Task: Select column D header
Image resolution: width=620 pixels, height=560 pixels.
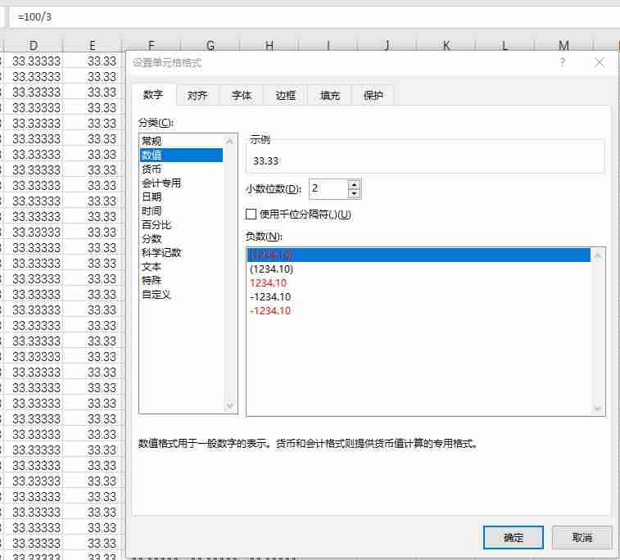Action: pyautogui.click(x=34, y=46)
